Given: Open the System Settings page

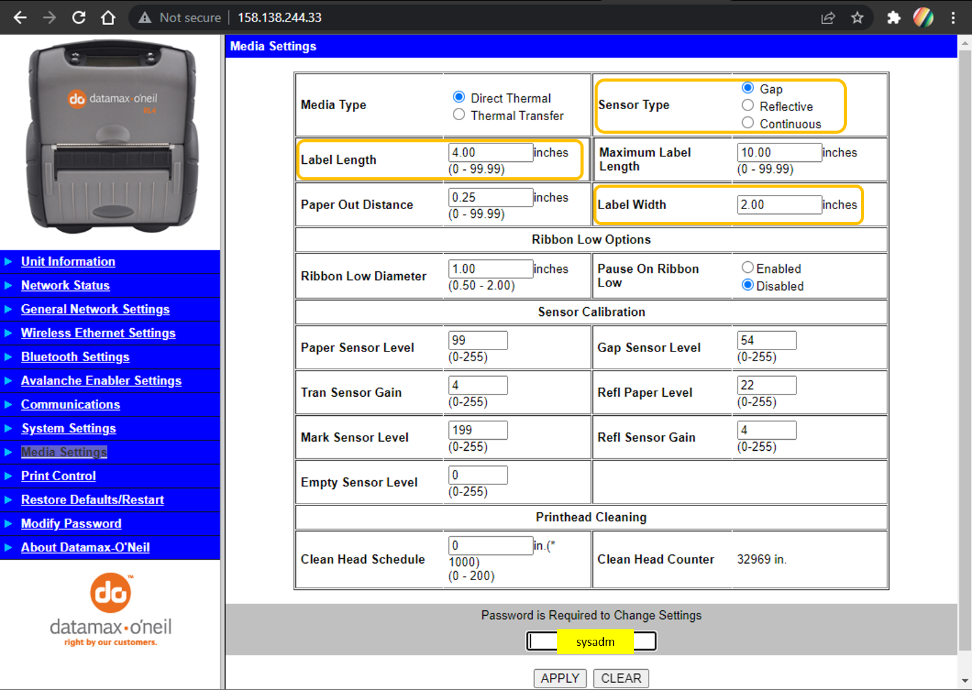Looking at the screenshot, I should [68, 428].
